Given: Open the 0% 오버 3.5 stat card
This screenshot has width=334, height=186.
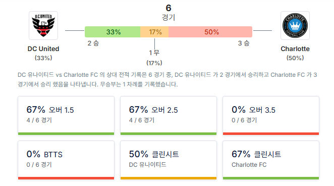Looking at the screenshot, I should 271,116.
